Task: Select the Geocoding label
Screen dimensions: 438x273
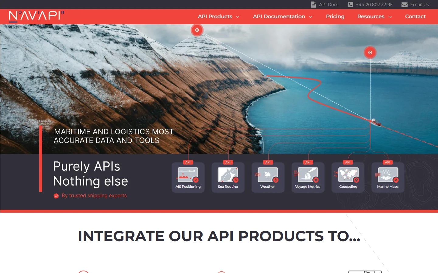Action: pos(348,187)
